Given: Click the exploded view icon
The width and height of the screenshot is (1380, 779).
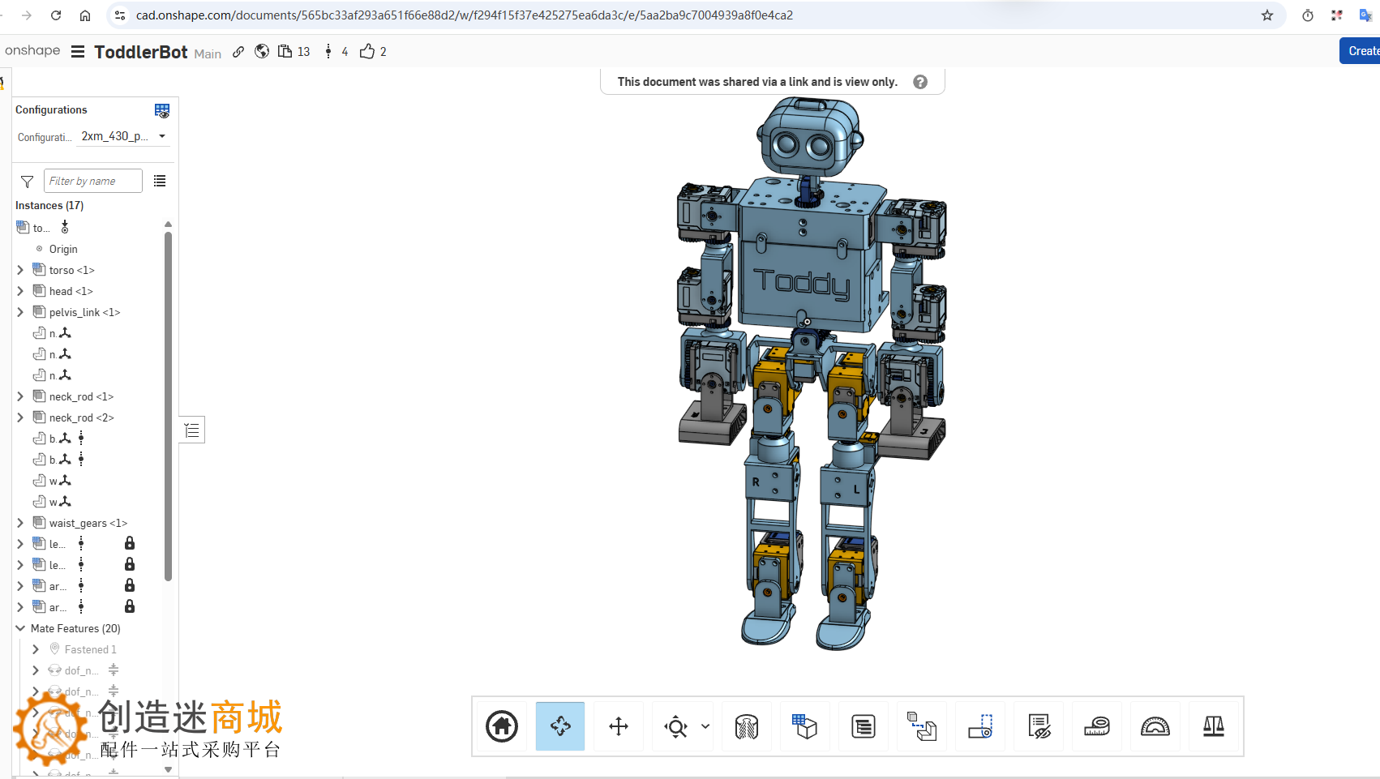Looking at the screenshot, I should (x=922, y=726).
